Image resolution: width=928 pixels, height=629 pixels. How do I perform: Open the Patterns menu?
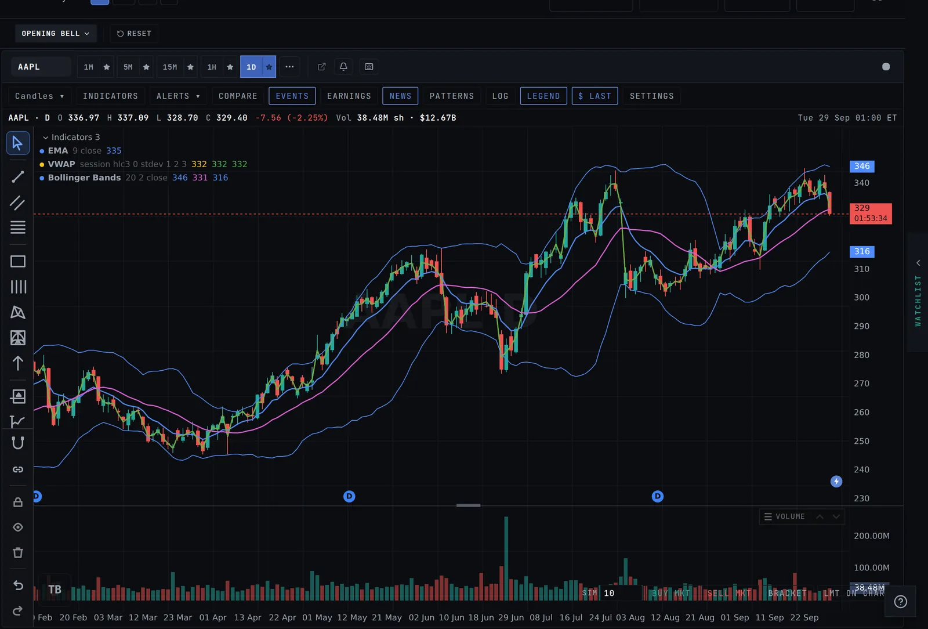(452, 96)
